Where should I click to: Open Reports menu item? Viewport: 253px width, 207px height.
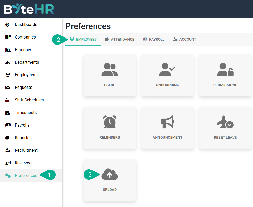point(31,138)
